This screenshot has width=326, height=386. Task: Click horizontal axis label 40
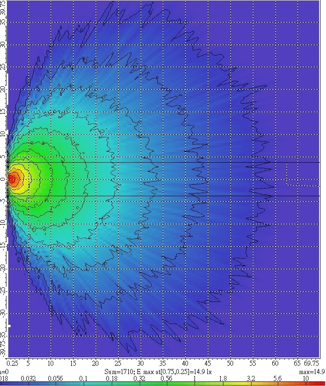(x=185, y=363)
